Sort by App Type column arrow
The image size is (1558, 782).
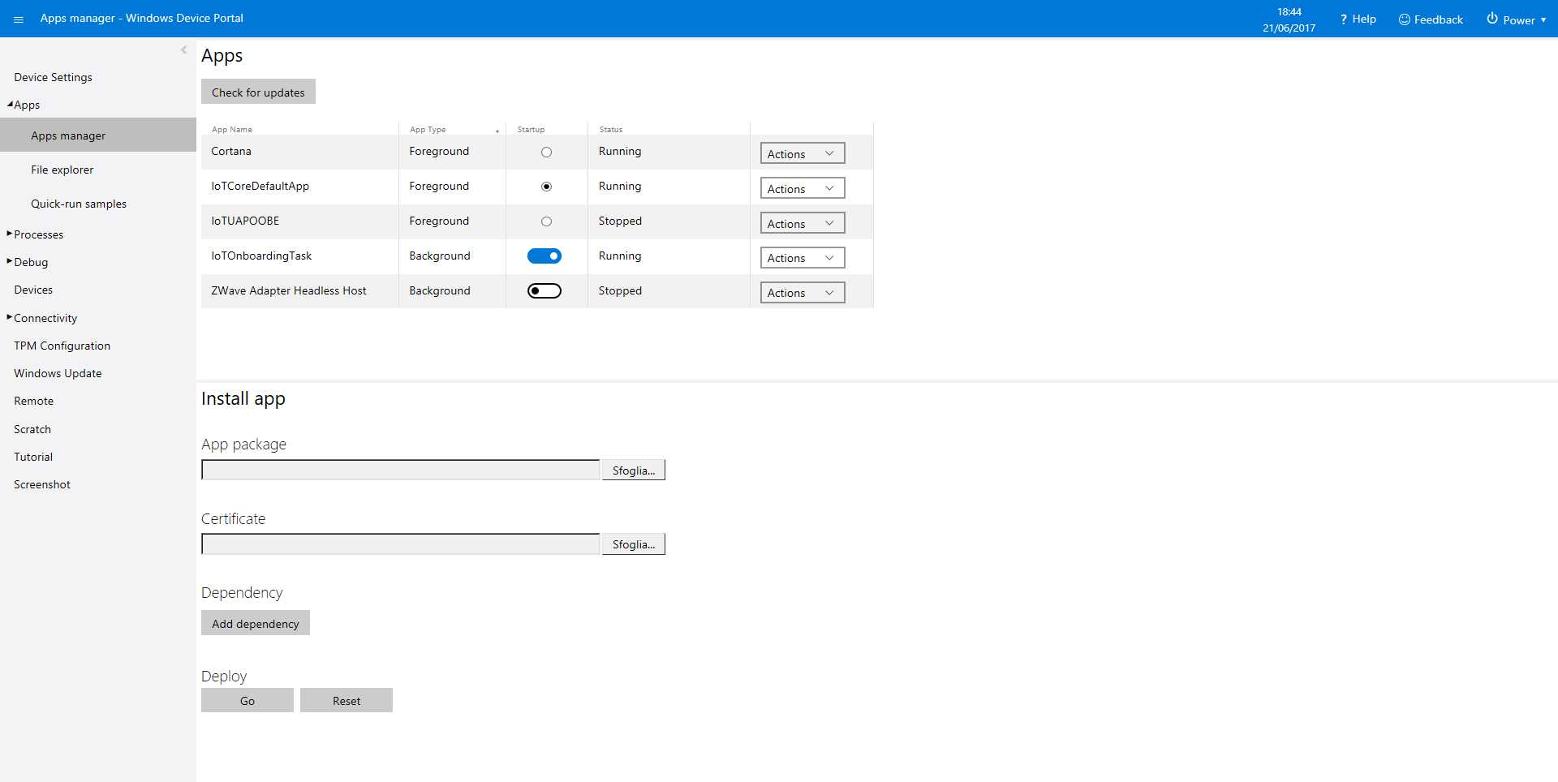497,131
